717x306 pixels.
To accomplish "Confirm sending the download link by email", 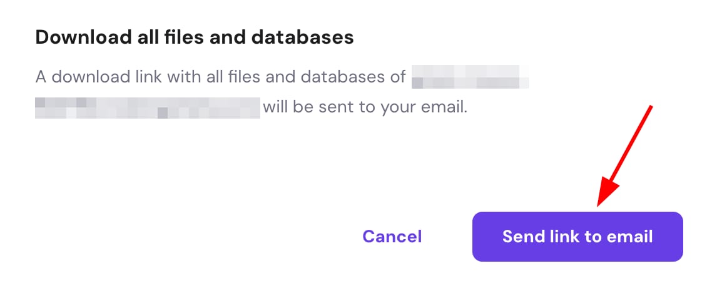I will tap(577, 237).
